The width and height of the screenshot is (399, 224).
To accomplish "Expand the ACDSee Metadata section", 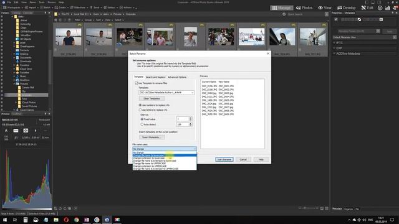I will click(x=334, y=54).
